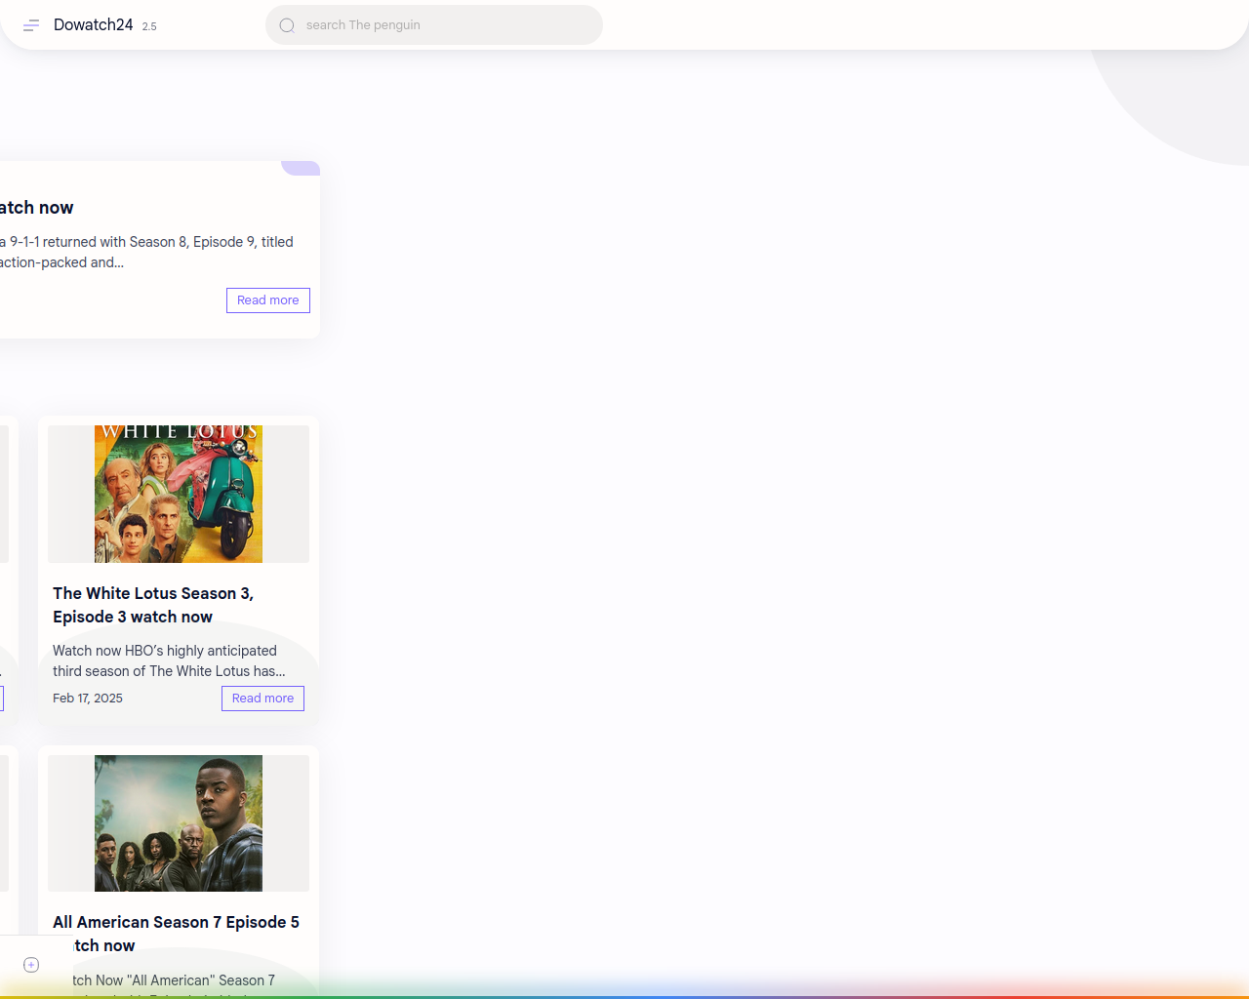The image size is (1249, 999).
Task: Read more about The White Lotus
Action: pos(262,699)
